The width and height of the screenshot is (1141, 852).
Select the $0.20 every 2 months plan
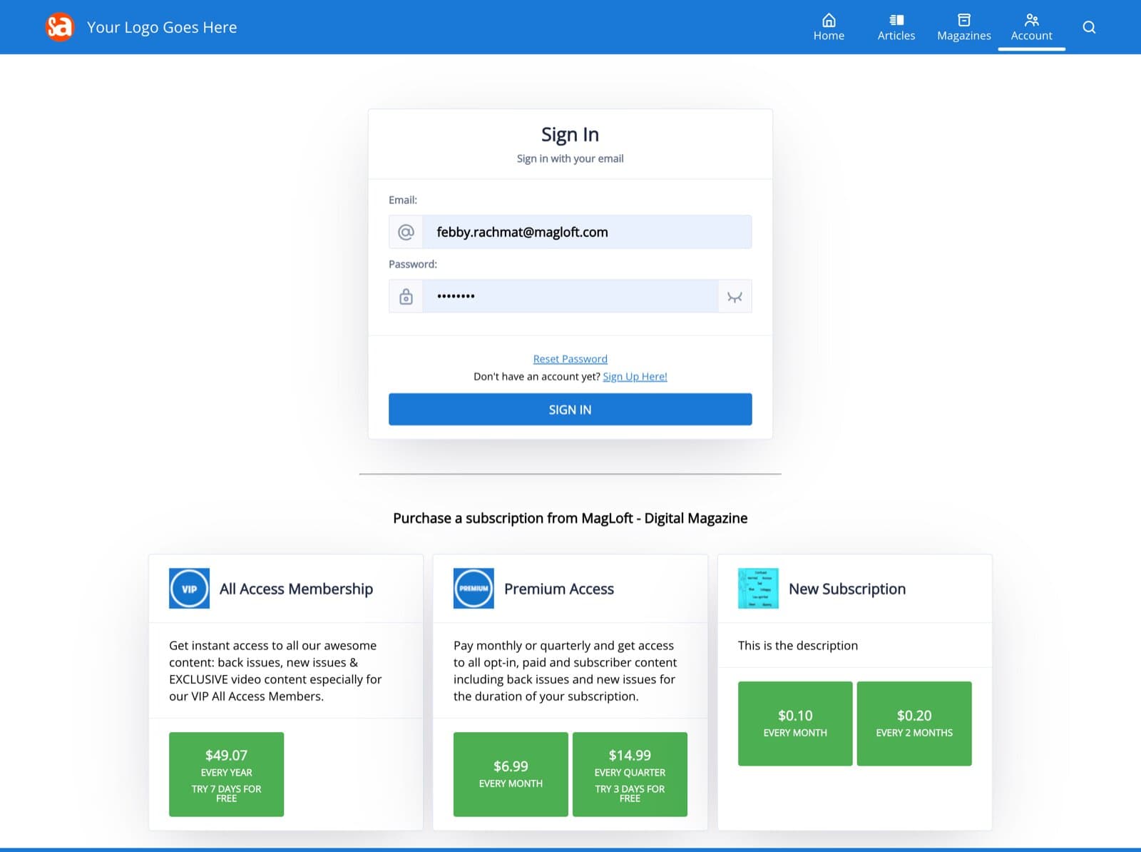[914, 724]
